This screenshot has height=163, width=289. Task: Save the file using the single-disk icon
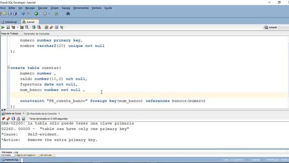point(10,14)
